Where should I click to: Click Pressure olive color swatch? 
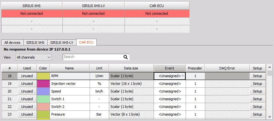tap(43, 114)
